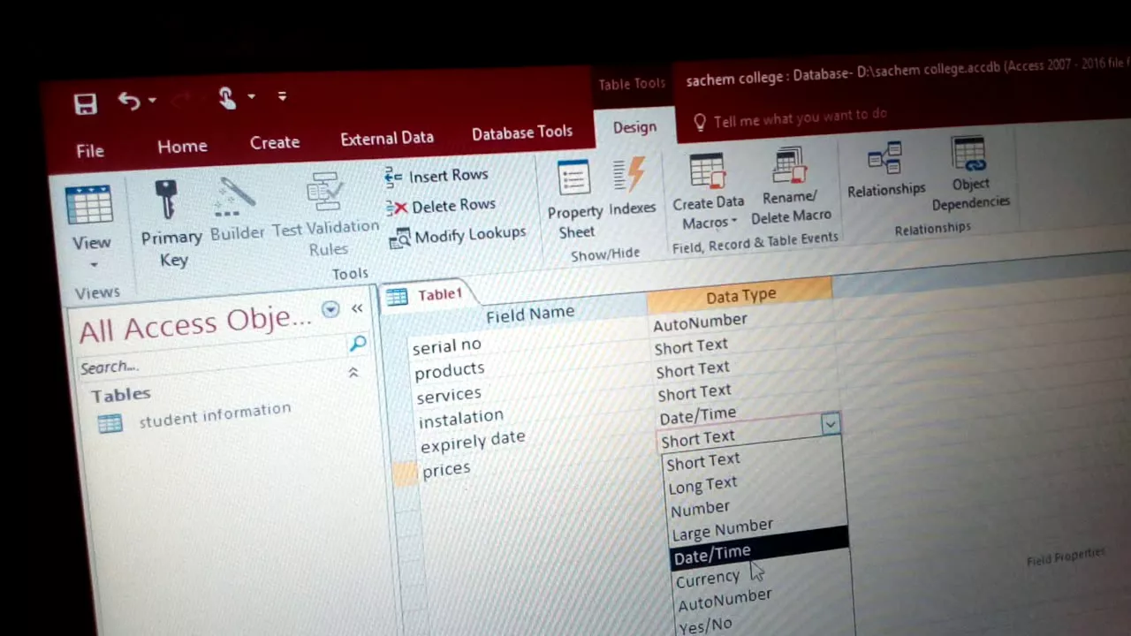Switch to the Create ribbon tab

[x=274, y=142]
